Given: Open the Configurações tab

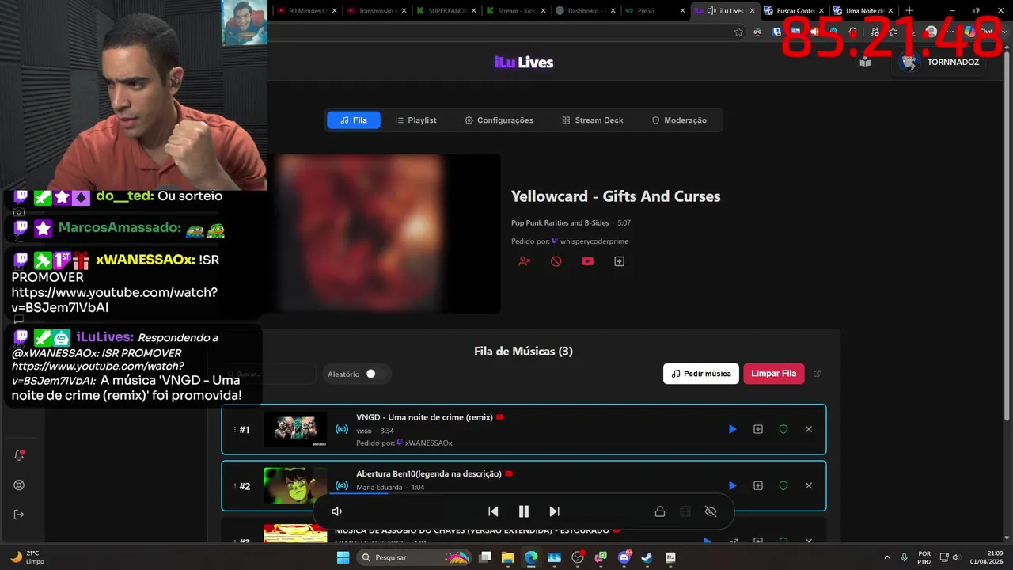Looking at the screenshot, I should coord(499,120).
